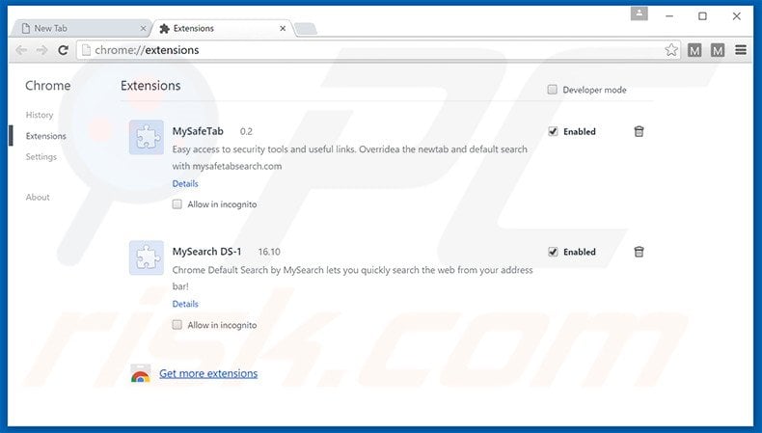This screenshot has width=762, height=433.
Task: Click the MySearch DS-1 puzzle piece icon
Action: click(x=147, y=257)
